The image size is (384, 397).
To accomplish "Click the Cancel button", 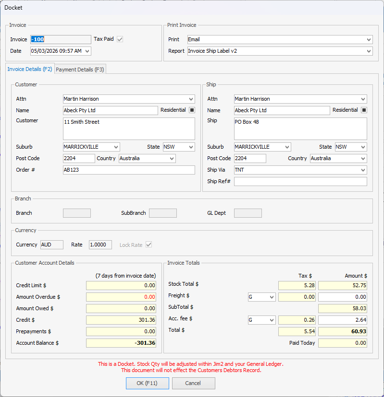I will 193,383.
